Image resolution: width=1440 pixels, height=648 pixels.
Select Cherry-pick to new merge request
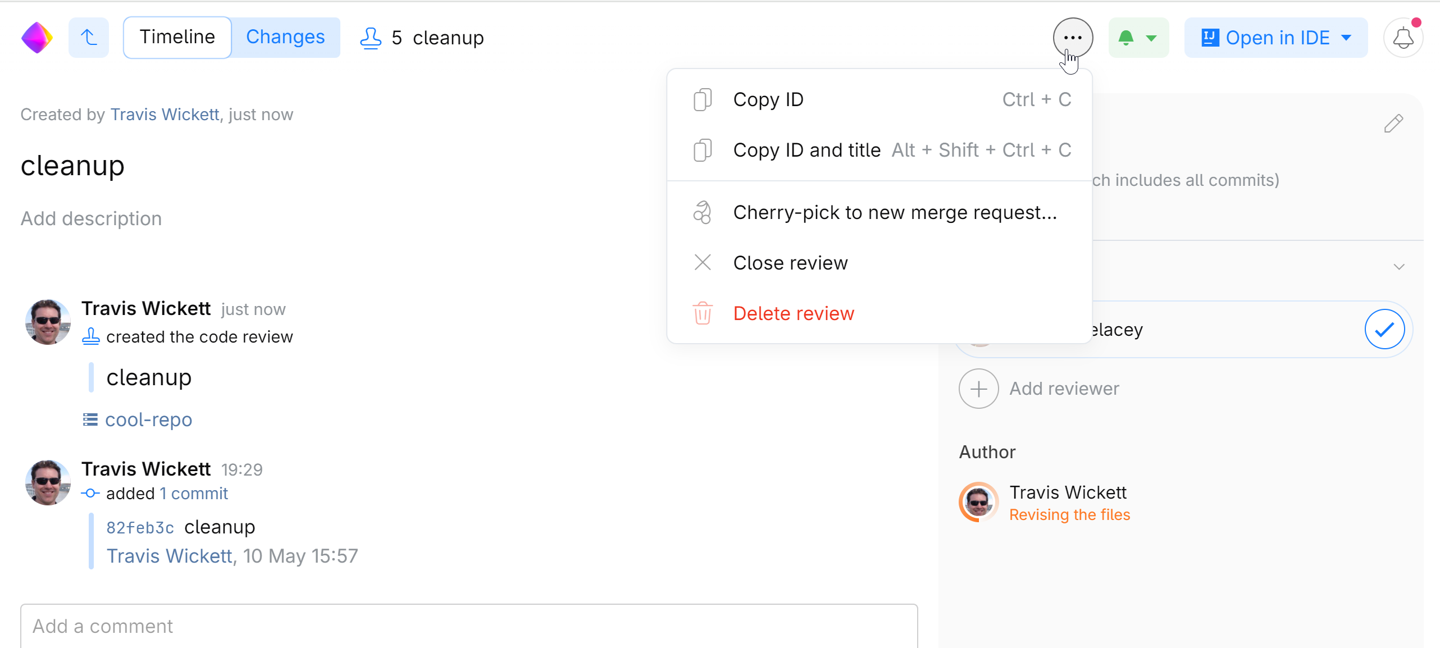pos(894,212)
